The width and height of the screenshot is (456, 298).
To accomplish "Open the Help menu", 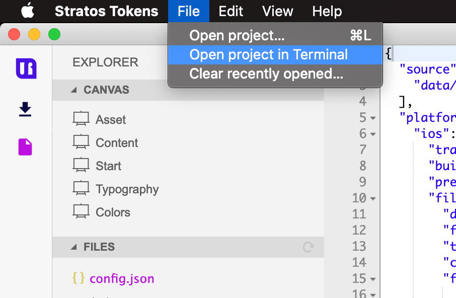I will click(327, 12).
